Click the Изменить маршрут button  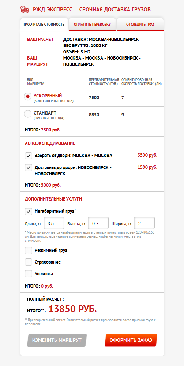click(57, 340)
